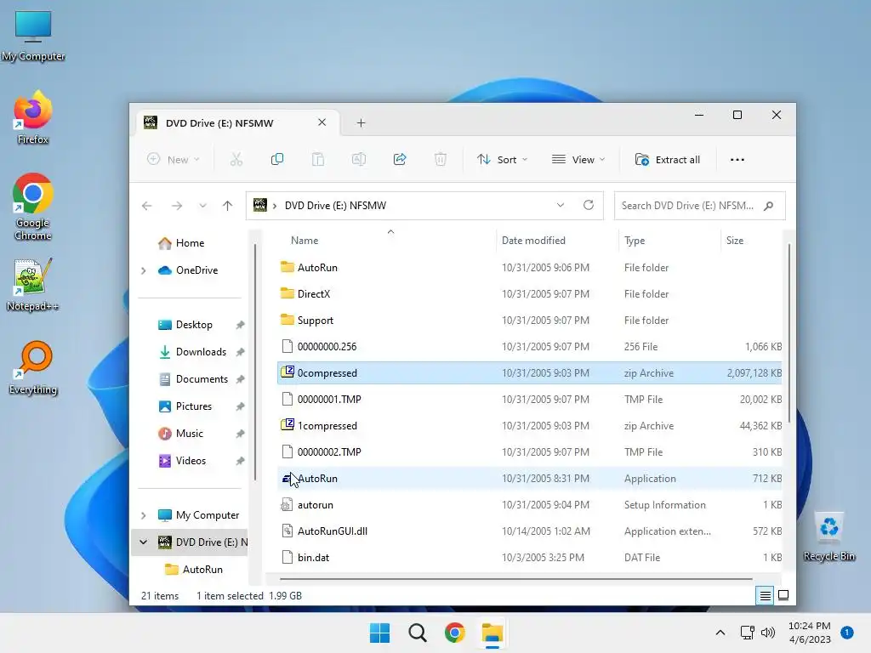Select AutoRunGUI.dll file
This screenshot has height=653, width=871.
pyautogui.click(x=529, y=531)
